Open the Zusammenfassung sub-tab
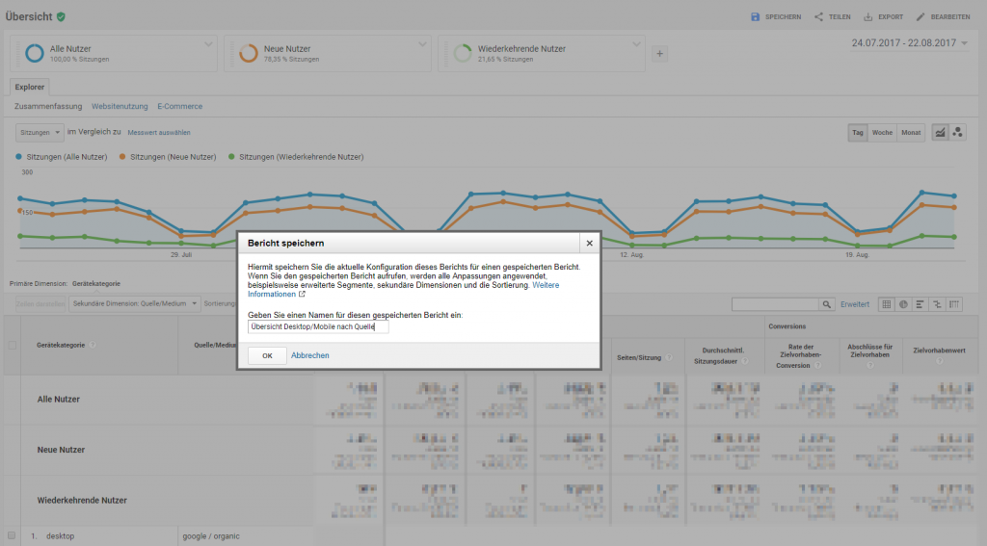This screenshot has height=546, width=987. tap(48, 106)
